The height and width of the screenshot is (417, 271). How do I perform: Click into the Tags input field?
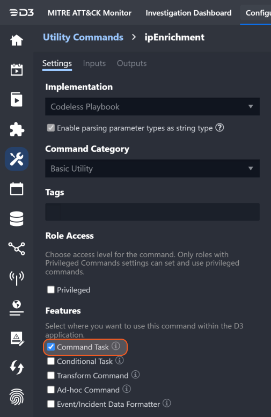click(x=152, y=211)
